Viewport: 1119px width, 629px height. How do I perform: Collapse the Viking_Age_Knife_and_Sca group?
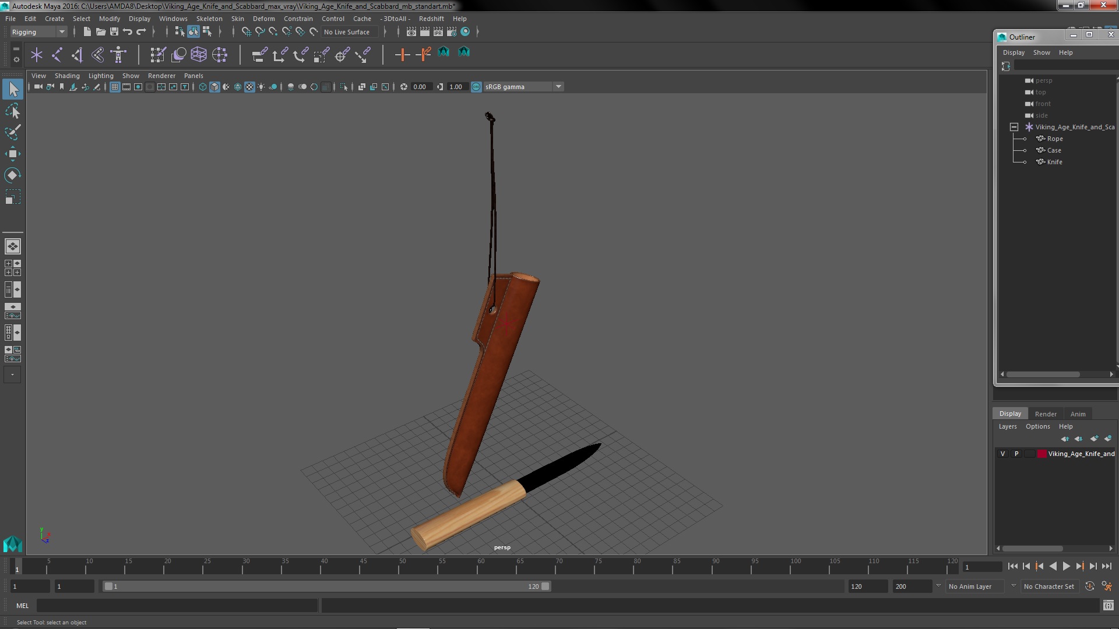[x=1014, y=127]
